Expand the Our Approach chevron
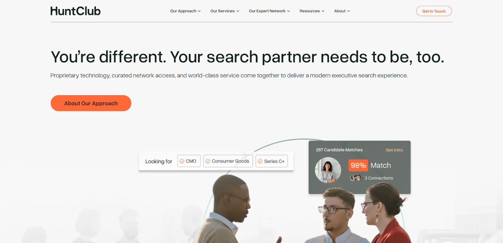 pyautogui.click(x=199, y=11)
